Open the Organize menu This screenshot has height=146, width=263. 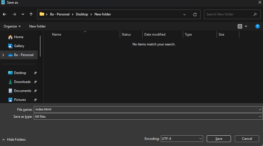pos(12,26)
